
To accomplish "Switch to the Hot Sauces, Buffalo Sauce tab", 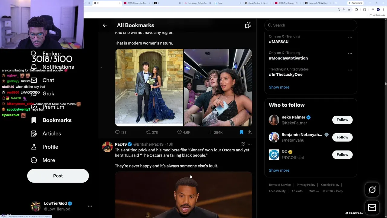I will [x=197, y=3].
